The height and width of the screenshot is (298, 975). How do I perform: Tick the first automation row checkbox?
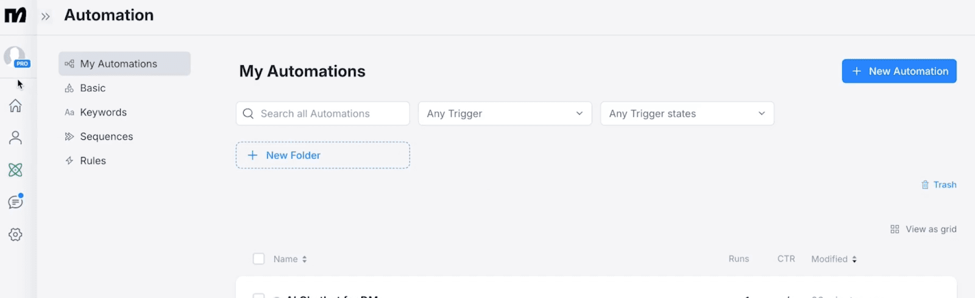coord(258,296)
